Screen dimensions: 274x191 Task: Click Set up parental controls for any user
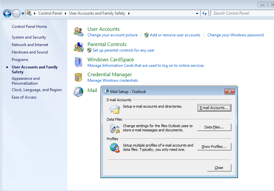(x=124, y=50)
